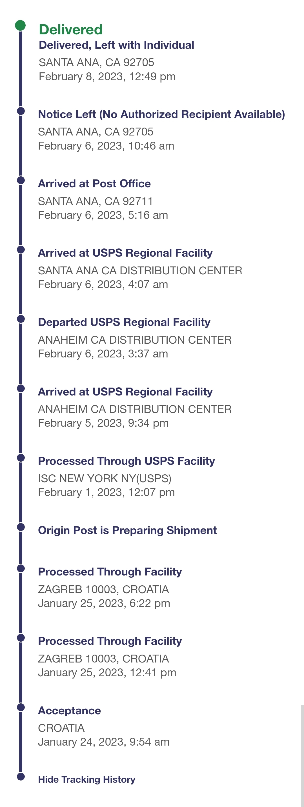Click the dot beside Hide Tracking History

21,776
